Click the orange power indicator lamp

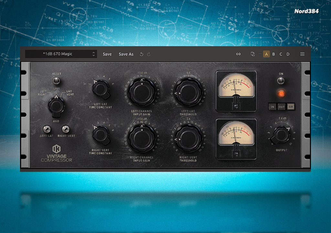[281, 93]
